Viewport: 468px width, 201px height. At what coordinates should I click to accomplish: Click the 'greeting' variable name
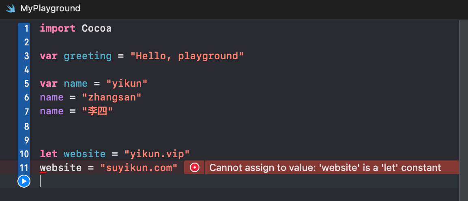pyautogui.click(x=88, y=56)
